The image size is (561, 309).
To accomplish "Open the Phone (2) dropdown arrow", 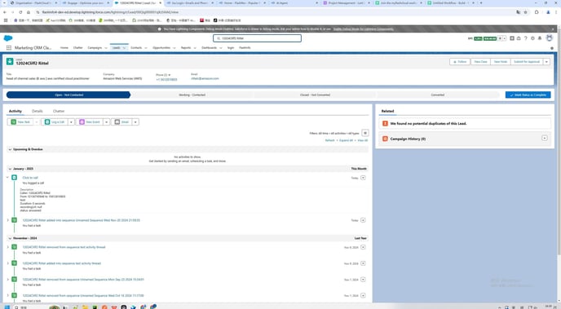I will tap(170, 75).
